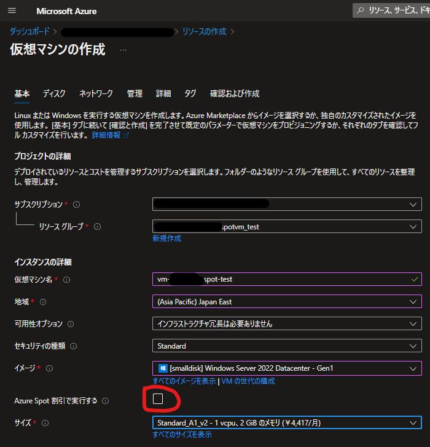430x447 pixels.
Task: Open the hamburger portal menu
Action: (12, 11)
